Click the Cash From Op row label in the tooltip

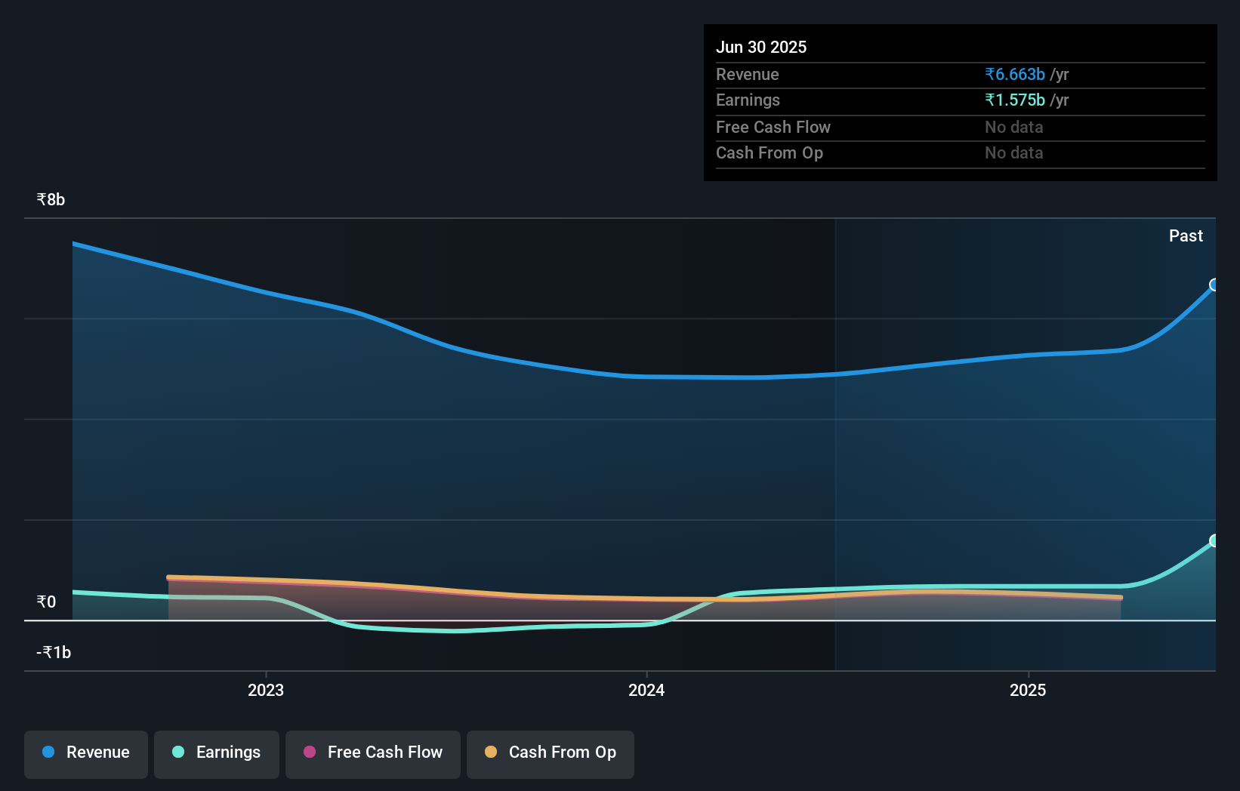(770, 152)
